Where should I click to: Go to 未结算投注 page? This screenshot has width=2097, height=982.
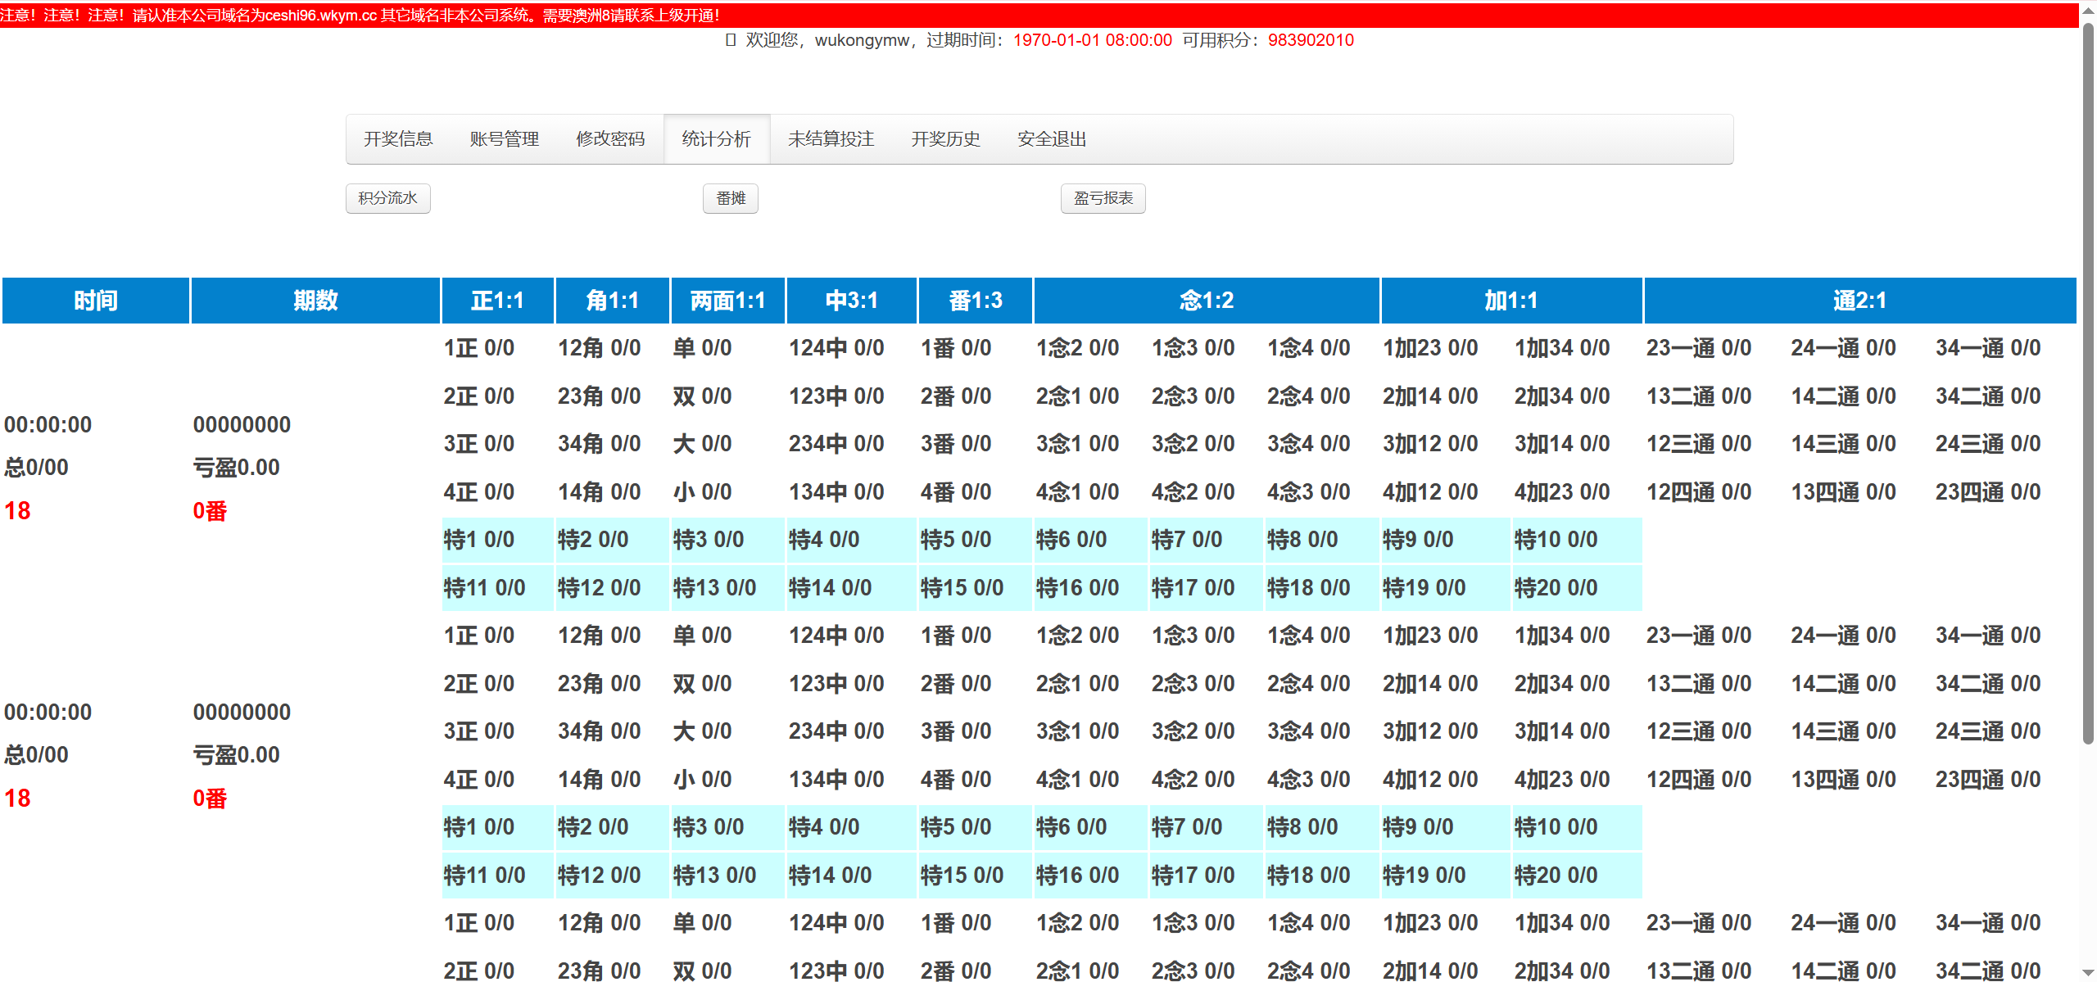(831, 139)
